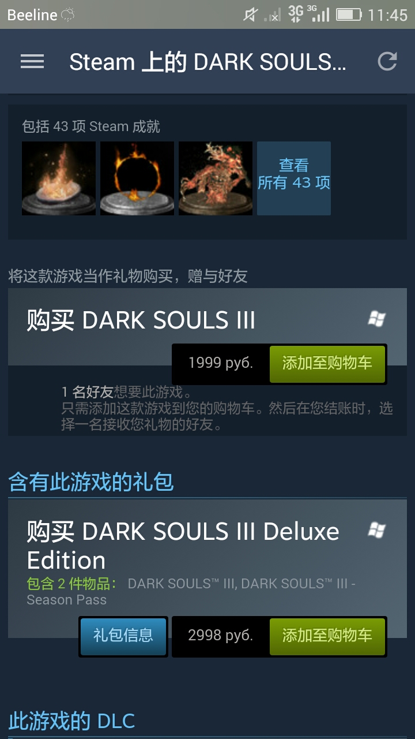Click Windows icon beside Deluxe Edition

[377, 529]
